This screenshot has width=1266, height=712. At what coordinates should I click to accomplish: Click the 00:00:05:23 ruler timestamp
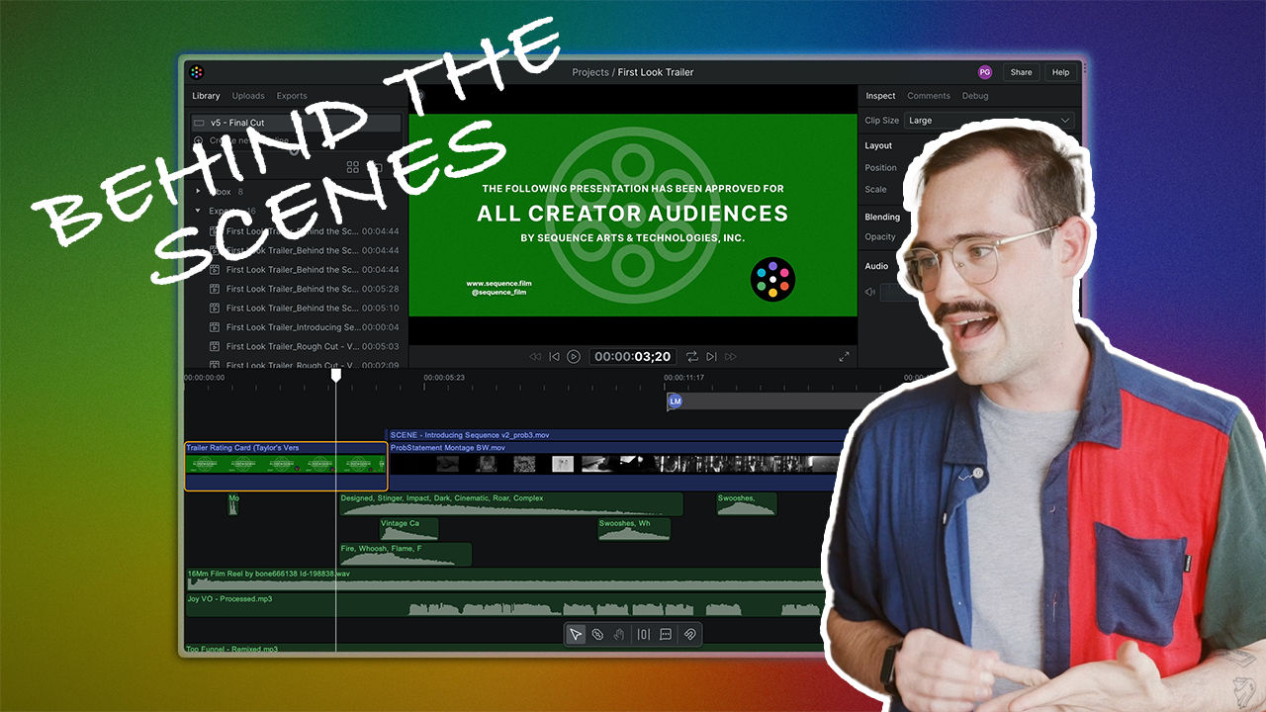pyautogui.click(x=444, y=378)
